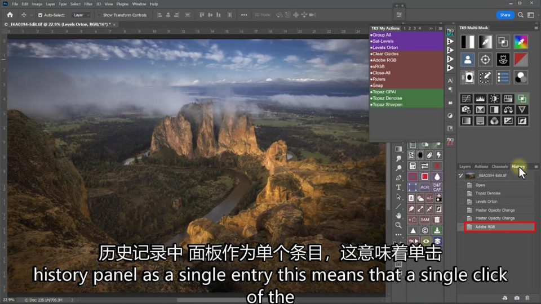Viewport: 541px width, 304px height.
Task: Run the Group All action
Action: [x=406, y=35]
